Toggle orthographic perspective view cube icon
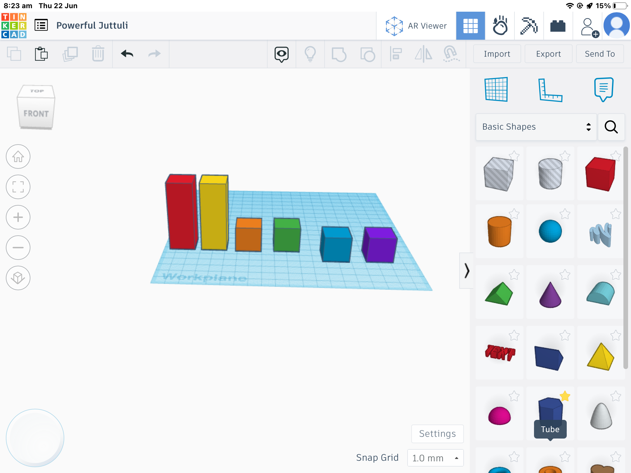Viewport: 631px width, 473px height. click(18, 278)
